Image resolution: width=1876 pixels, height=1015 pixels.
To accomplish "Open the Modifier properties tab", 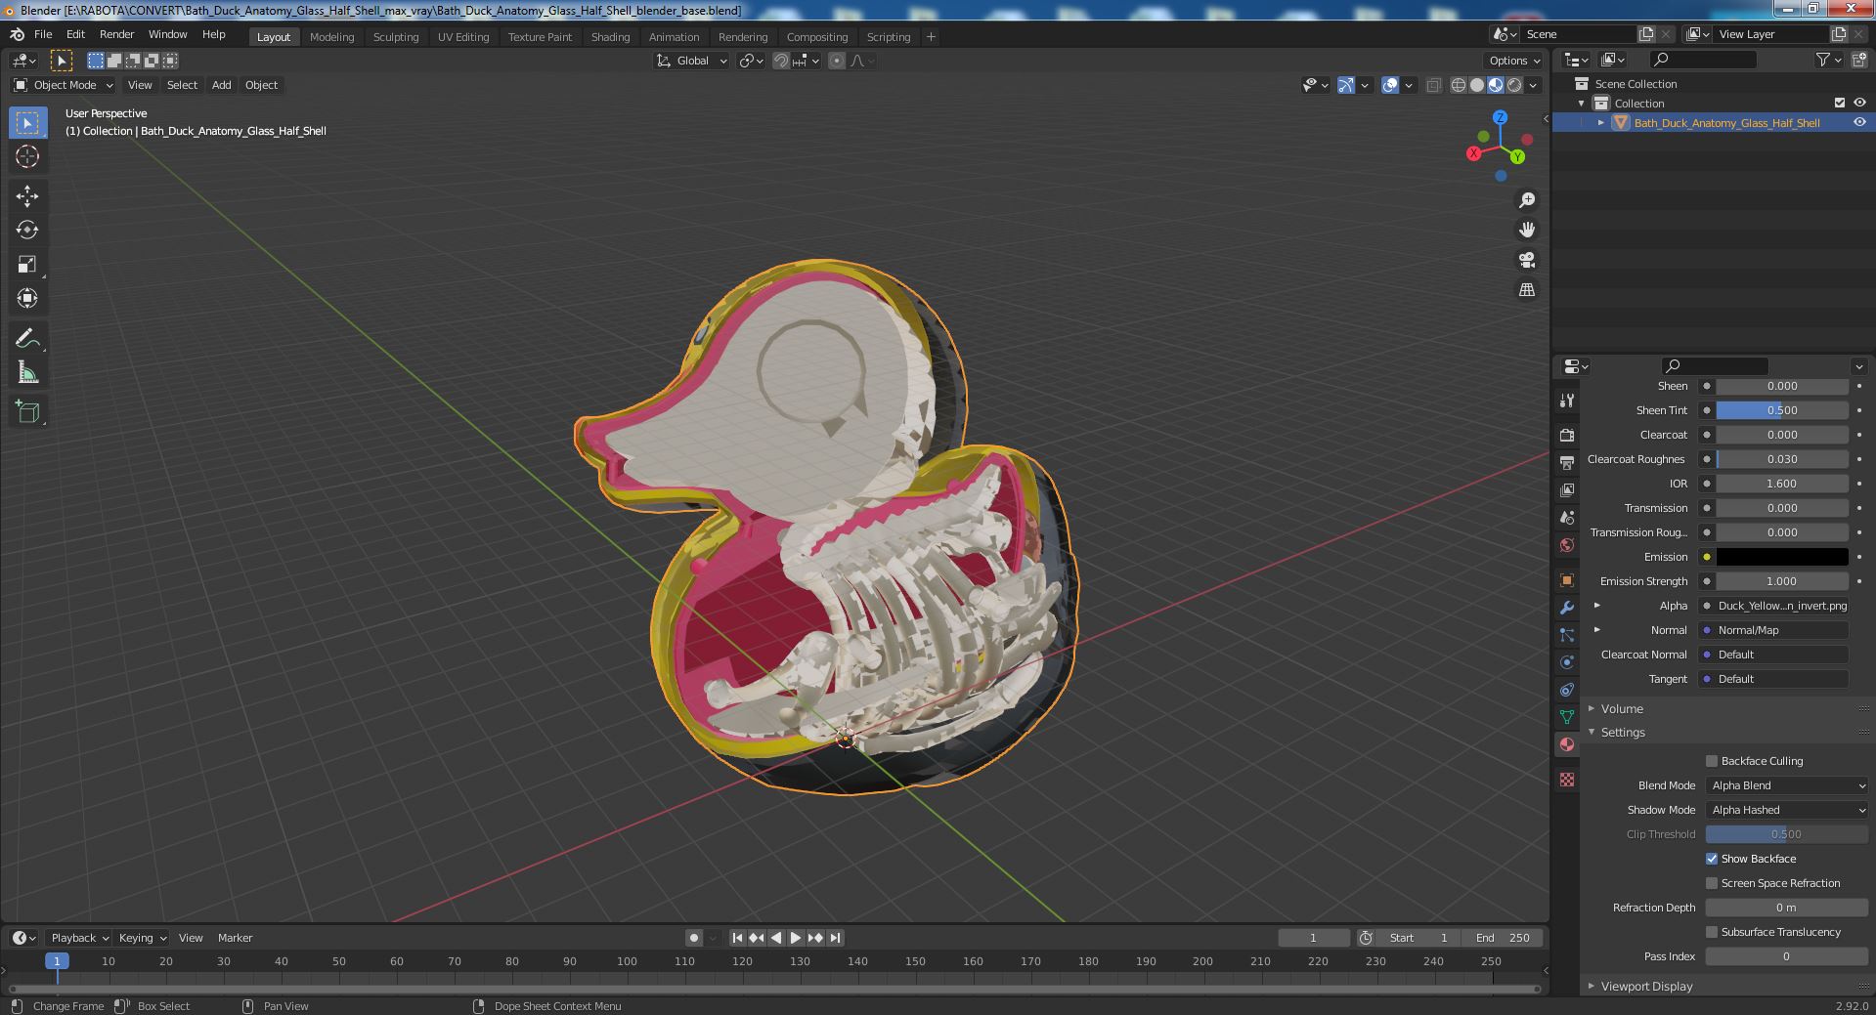I will (x=1567, y=608).
